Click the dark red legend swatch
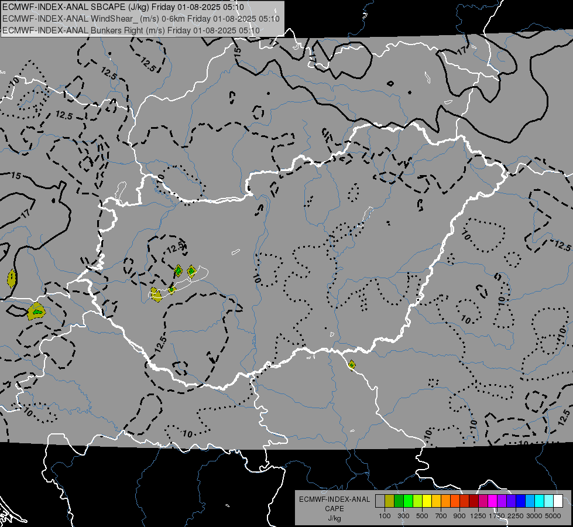 pos(474,501)
